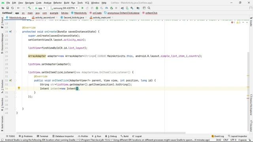Open the app run configuration dropdown

[x=40, y=8]
